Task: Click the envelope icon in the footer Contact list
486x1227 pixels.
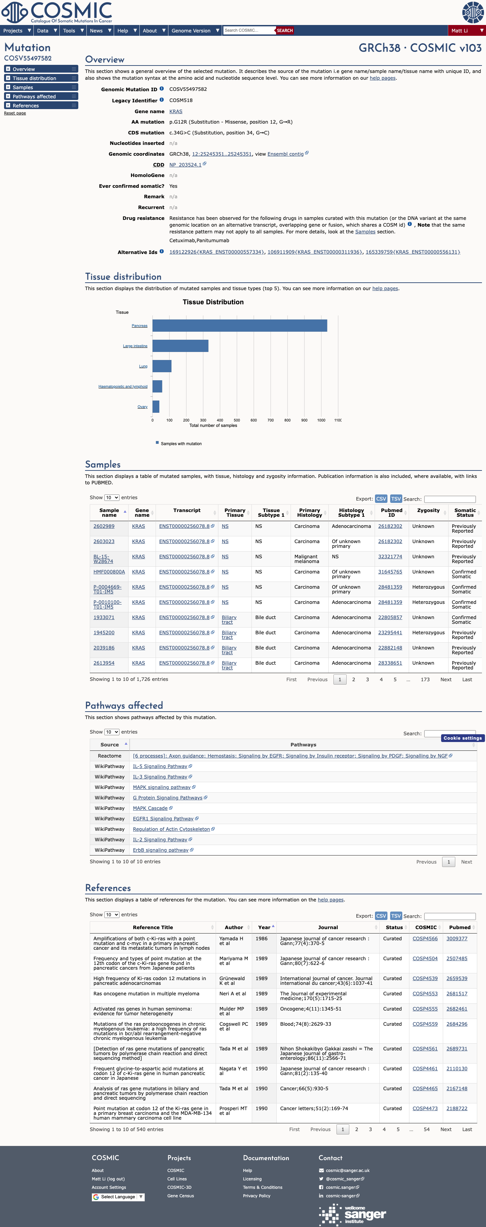Action: click(321, 1170)
